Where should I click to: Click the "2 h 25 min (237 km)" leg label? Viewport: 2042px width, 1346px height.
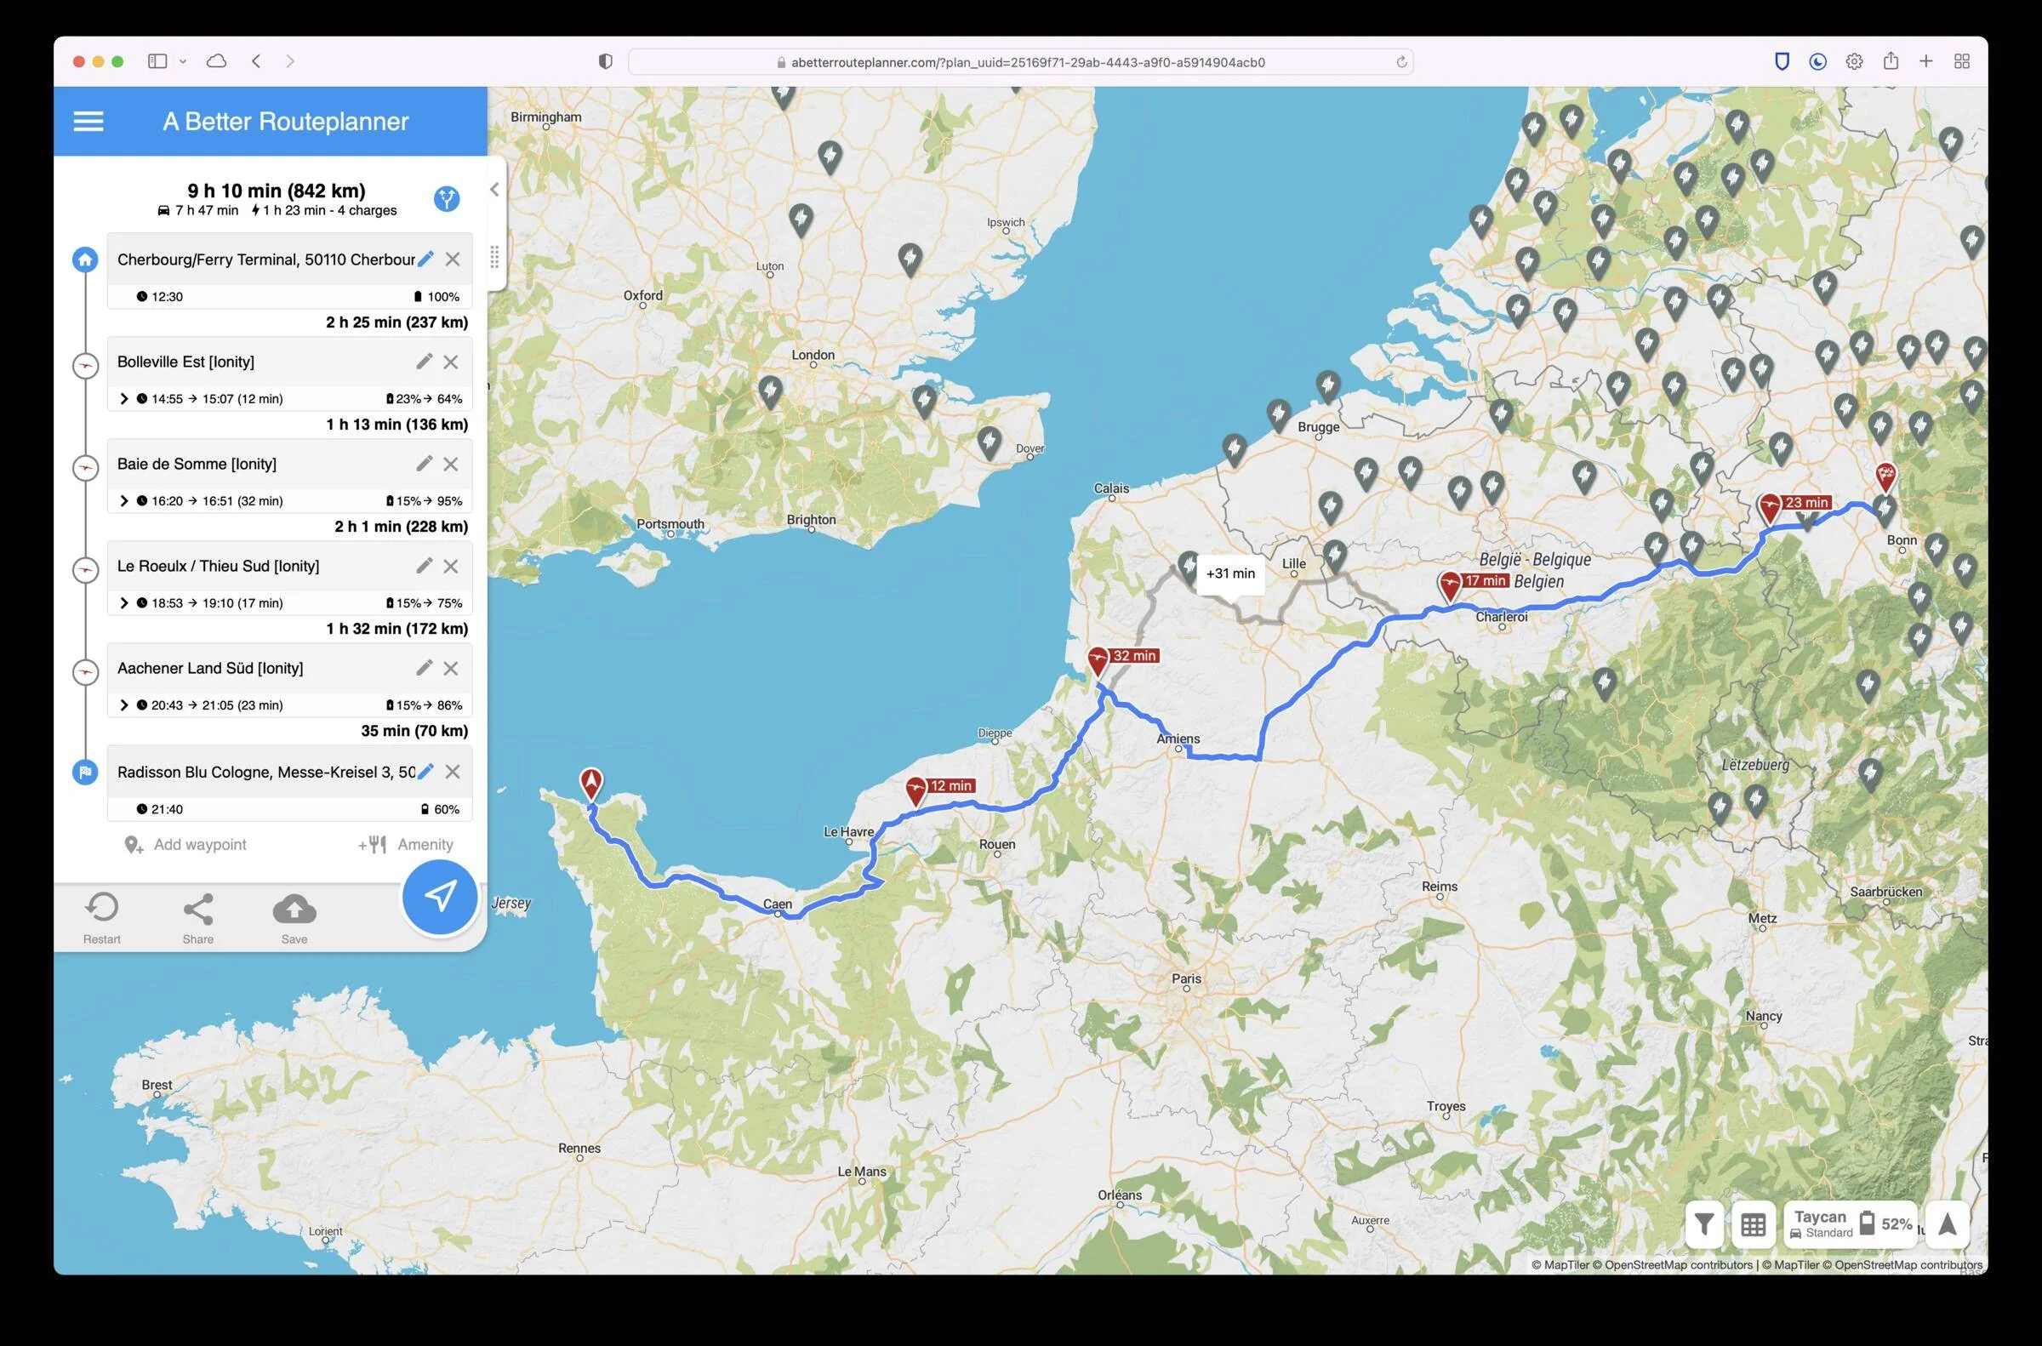(x=396, y=322)
